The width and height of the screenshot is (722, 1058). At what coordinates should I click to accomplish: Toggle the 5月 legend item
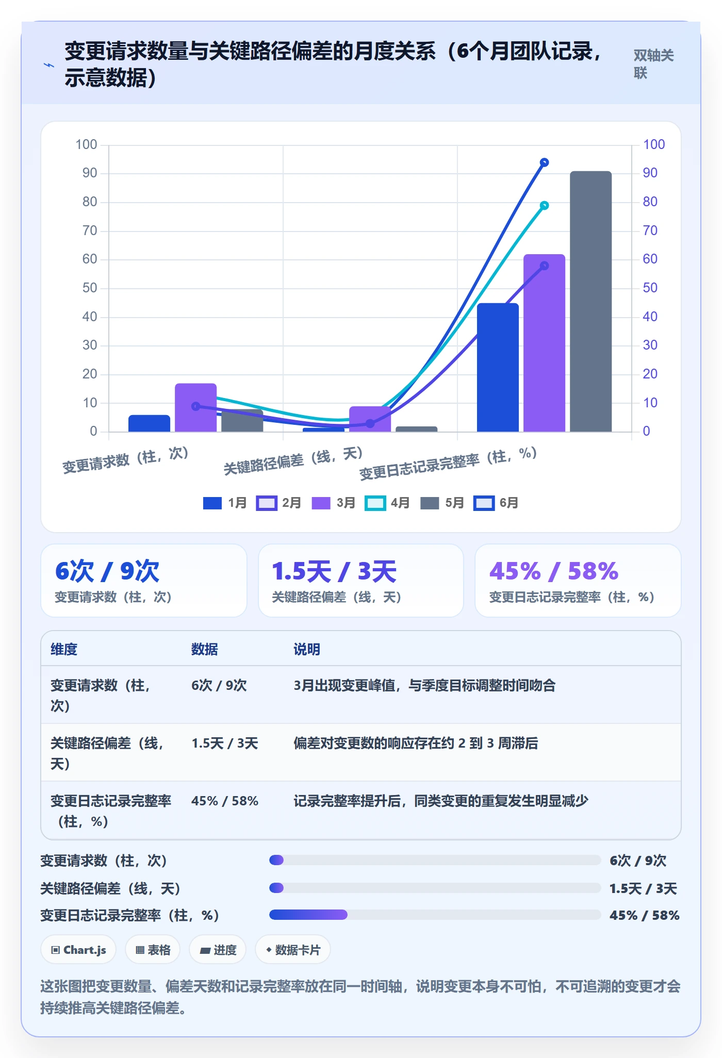coord(442,503)
